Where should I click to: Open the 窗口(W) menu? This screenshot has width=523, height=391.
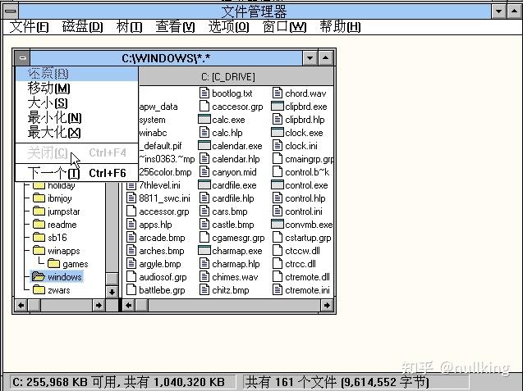[284, 27]
